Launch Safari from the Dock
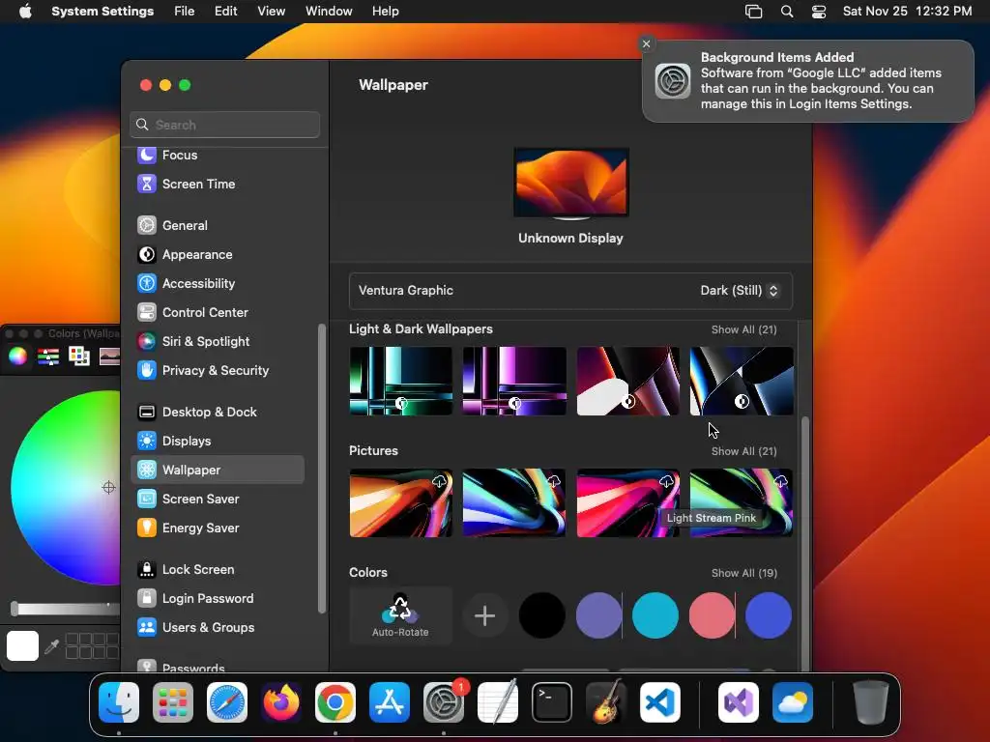Viewport: 990px width, 742px height. coord(227,702)
